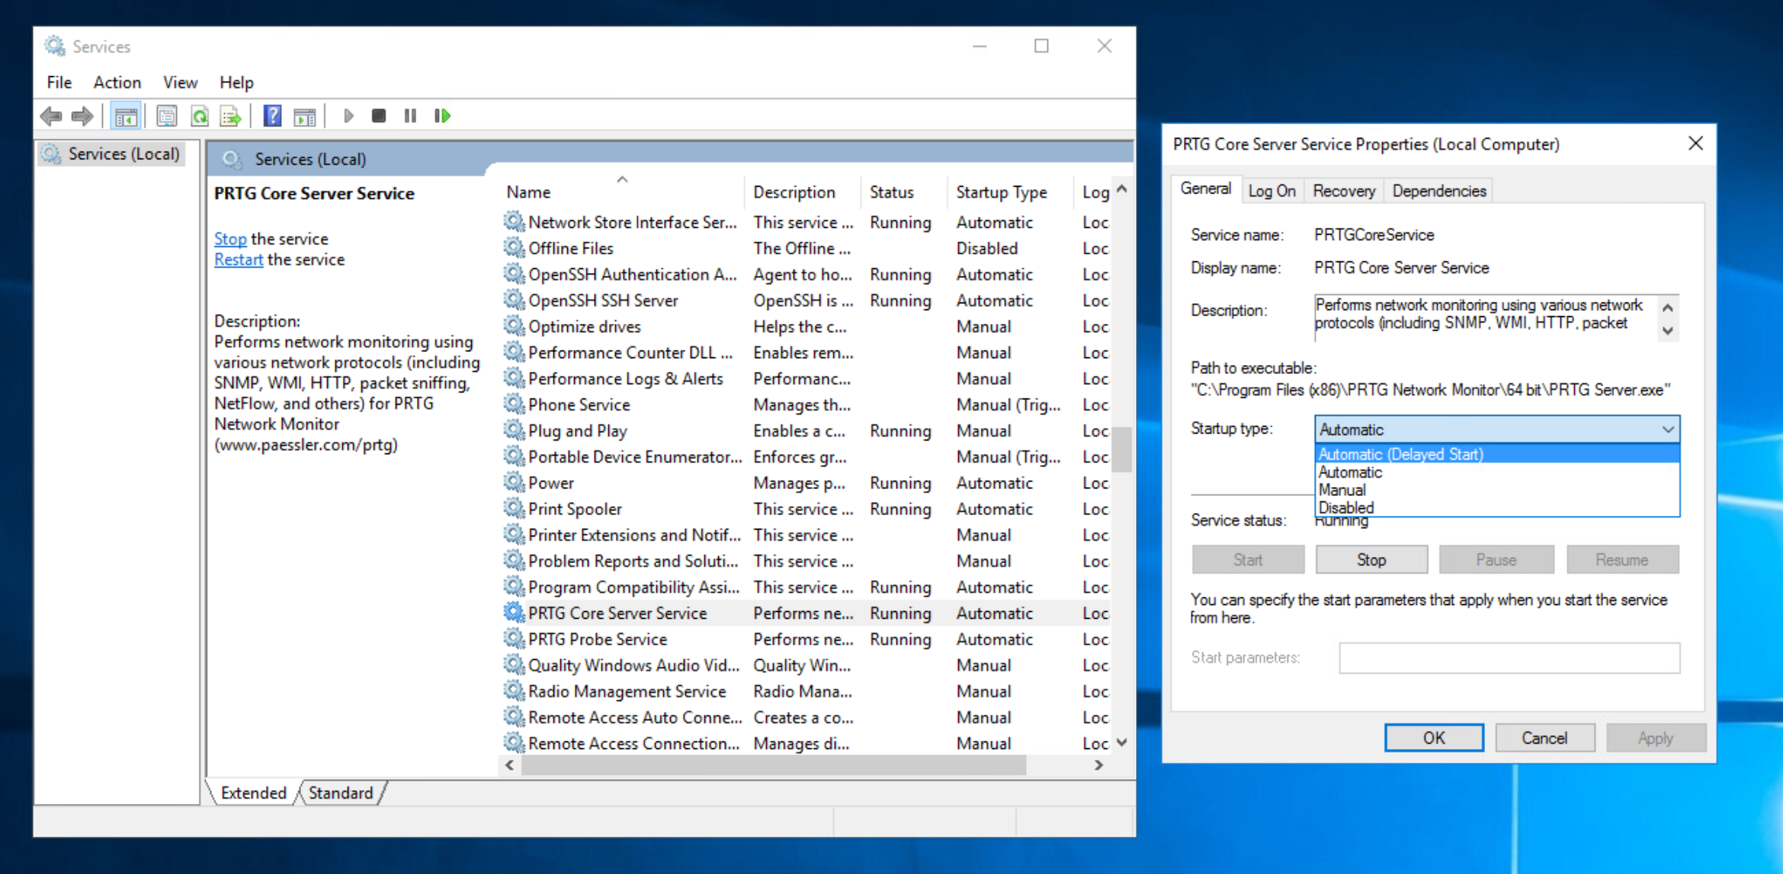Toggle the Show/Hide Console Tree icon
The width and height of the screenshot is (1783, 874).
(x=126, y=116)
